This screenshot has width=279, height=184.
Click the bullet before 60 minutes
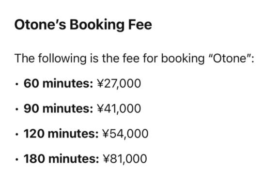16,84
